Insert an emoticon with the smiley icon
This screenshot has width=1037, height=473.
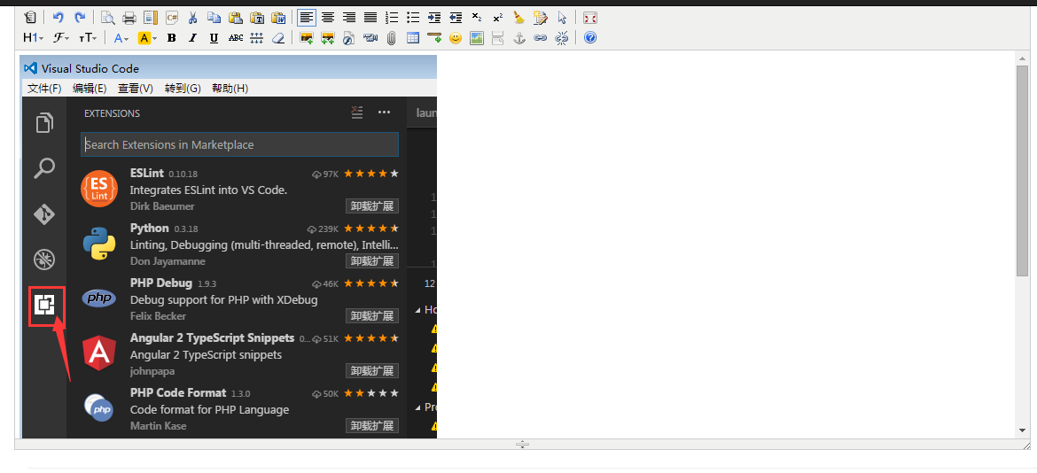click(455, 38)
